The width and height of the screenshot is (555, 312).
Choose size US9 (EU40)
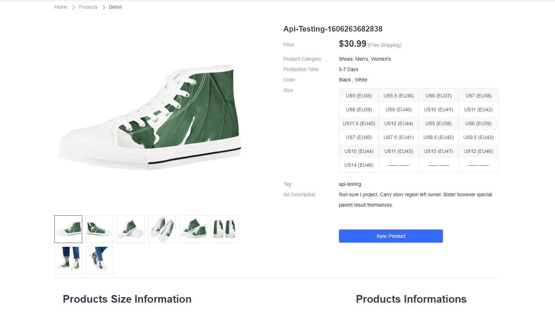point(399,110)
